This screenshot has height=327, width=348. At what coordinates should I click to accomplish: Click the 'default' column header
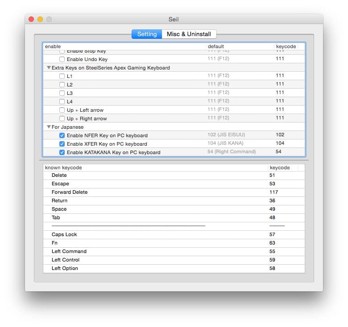(x=216, y=46)
